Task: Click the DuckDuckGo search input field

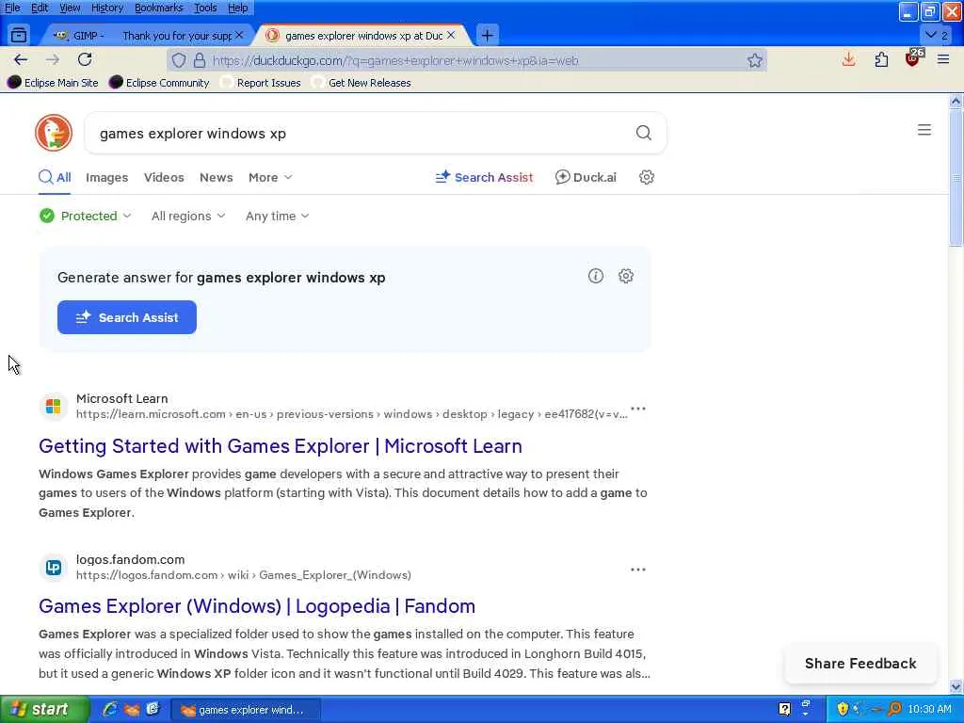Action: tap(362, 134)
